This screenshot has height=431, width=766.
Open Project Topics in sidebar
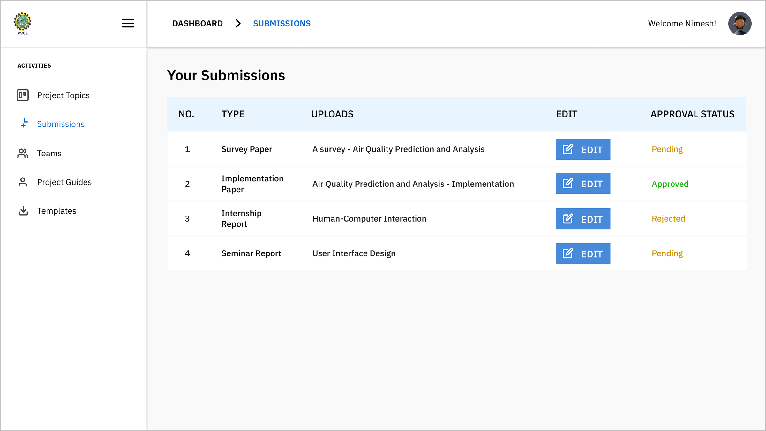[x=63, y=95]
